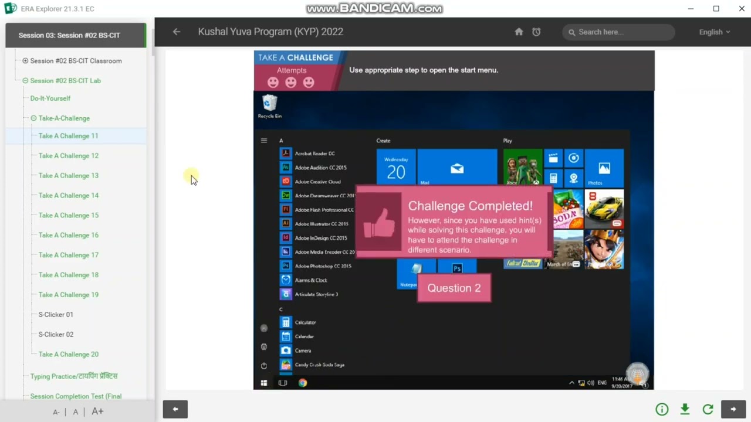Viewport: 751px width, 422px height.
Task: Select Take A Challenge 17
Action: pyautogui.click(x=69, y=256)
